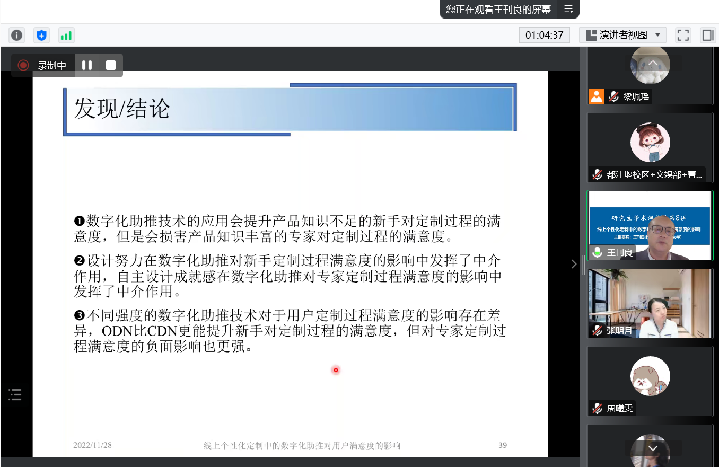
Task: Toggle the right sidebar panel icon
Action: click(x=707, y=36)
